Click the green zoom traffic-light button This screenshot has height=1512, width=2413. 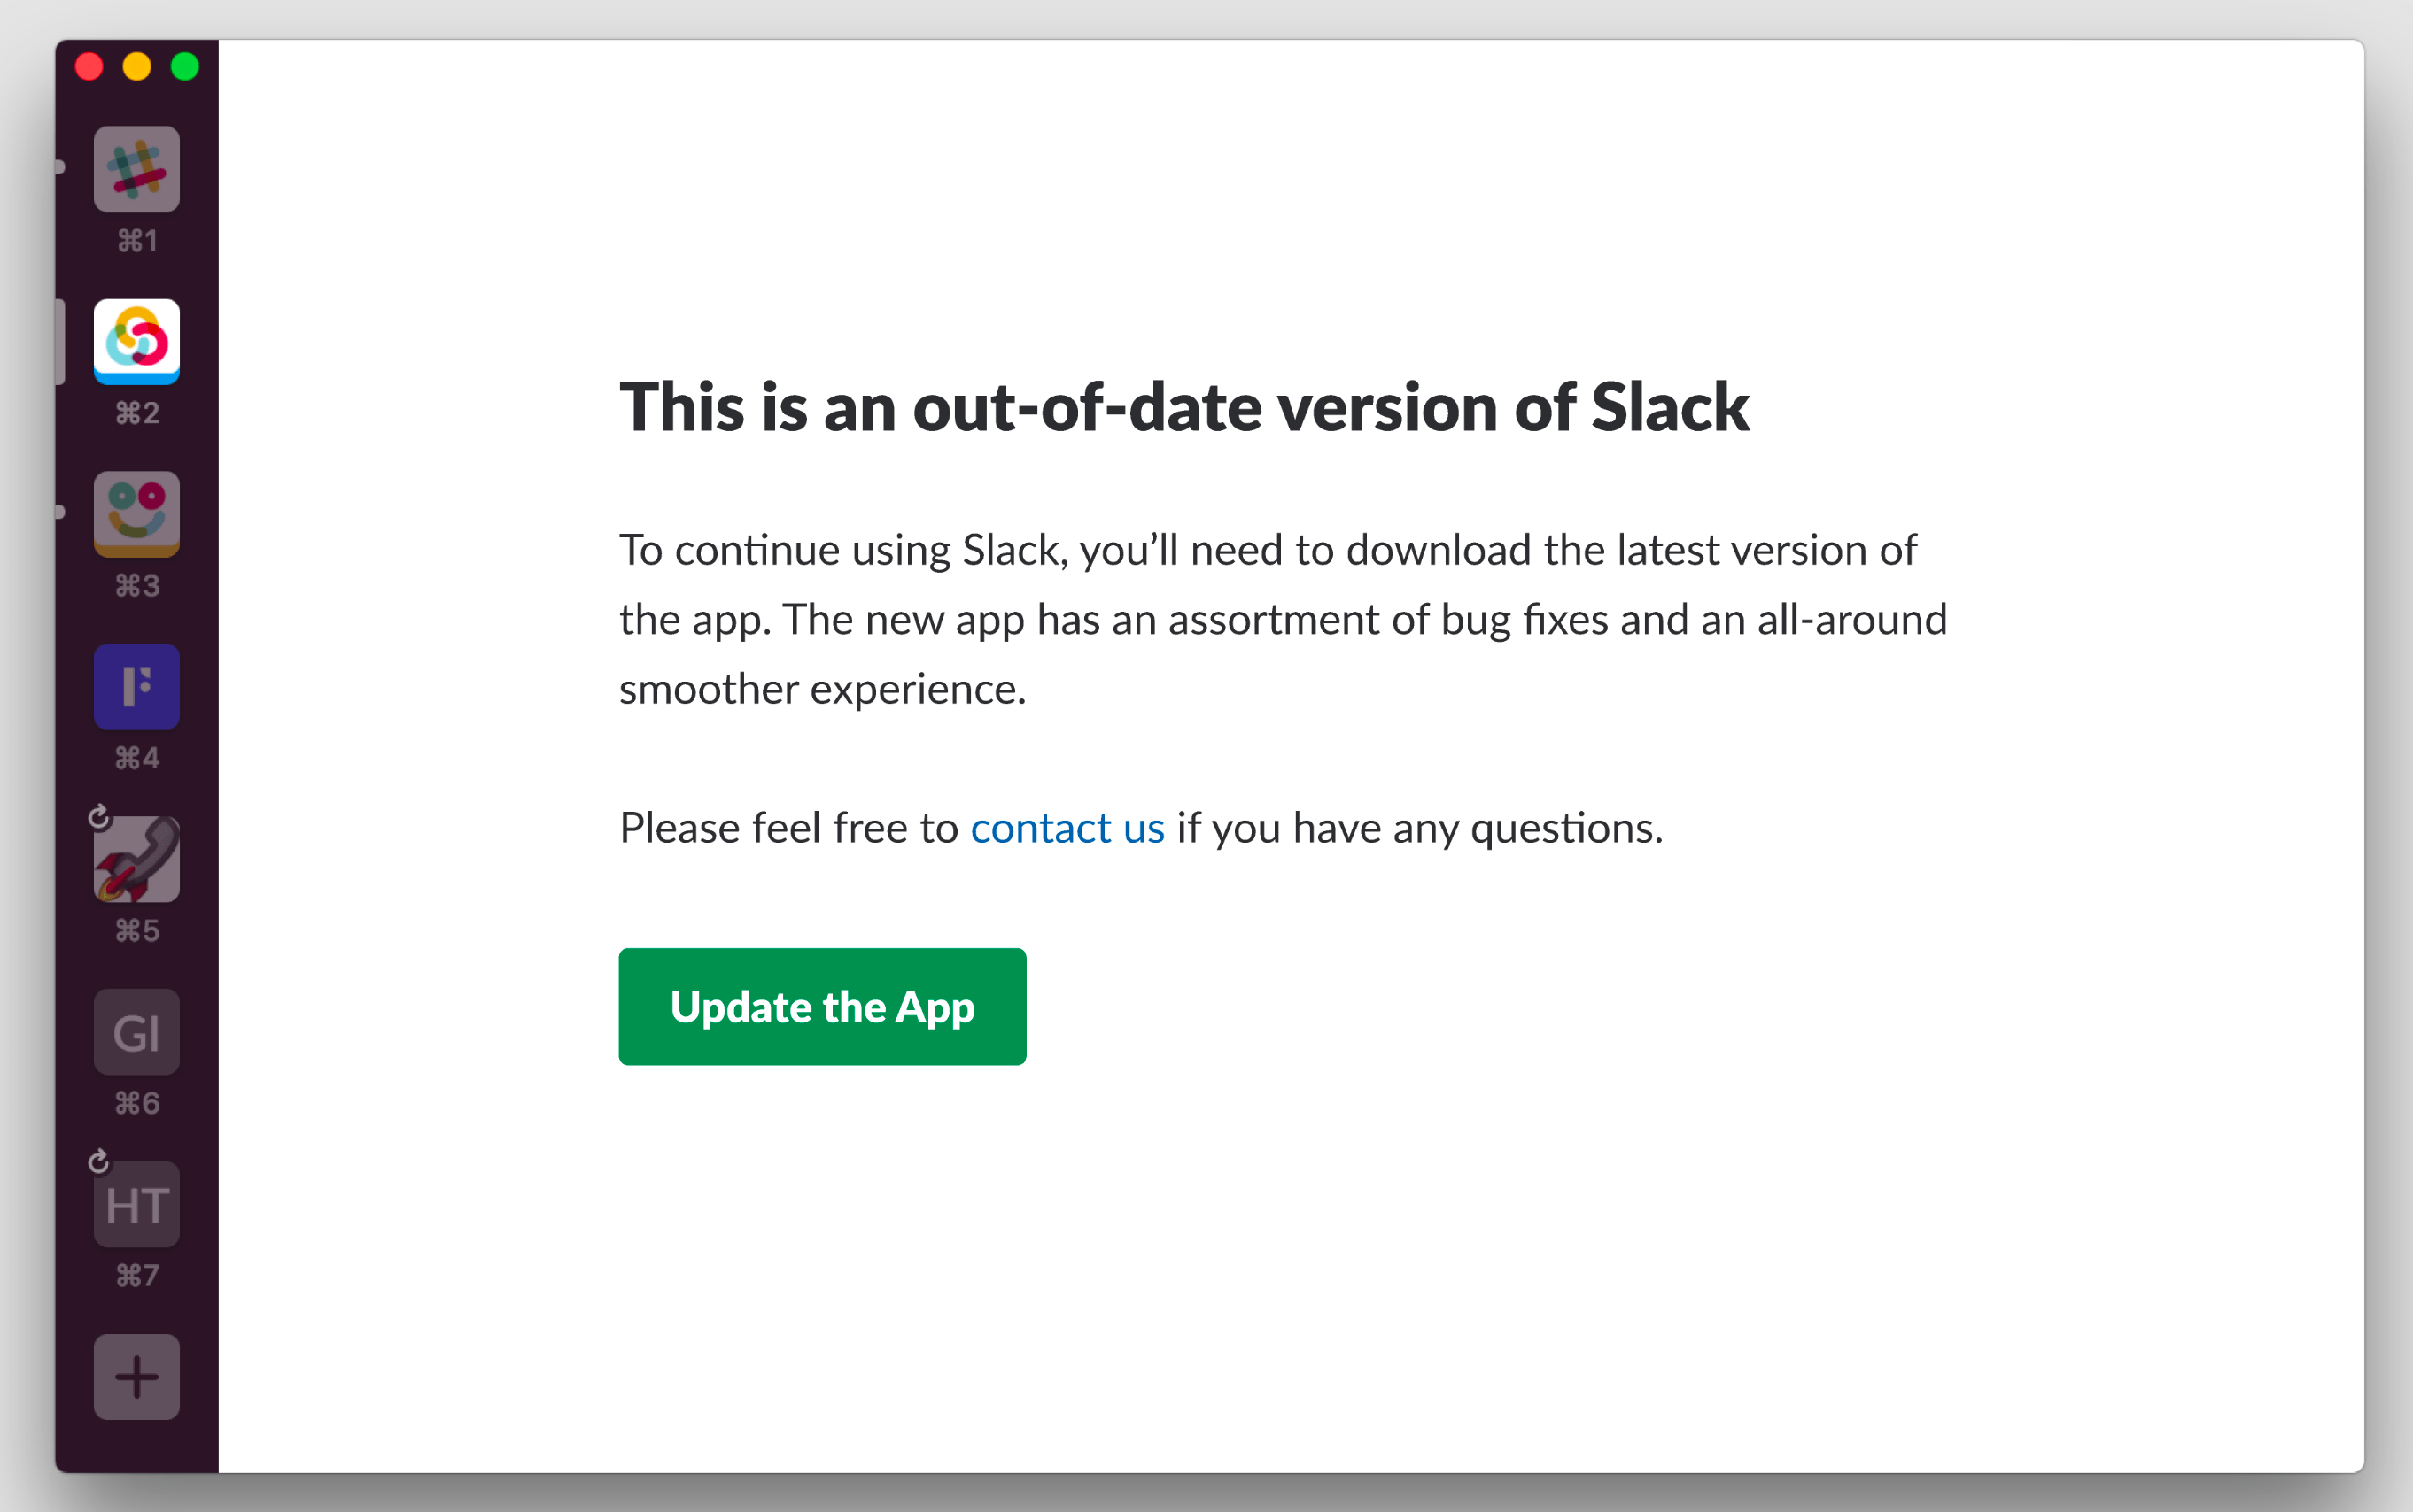[185, 66]
